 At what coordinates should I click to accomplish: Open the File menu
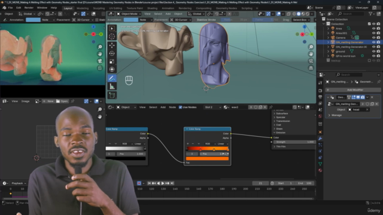[x=10, y=8]
